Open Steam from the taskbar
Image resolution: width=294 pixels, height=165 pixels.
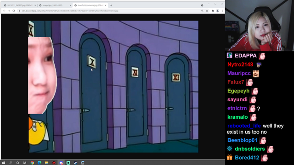tap(75, 163)
